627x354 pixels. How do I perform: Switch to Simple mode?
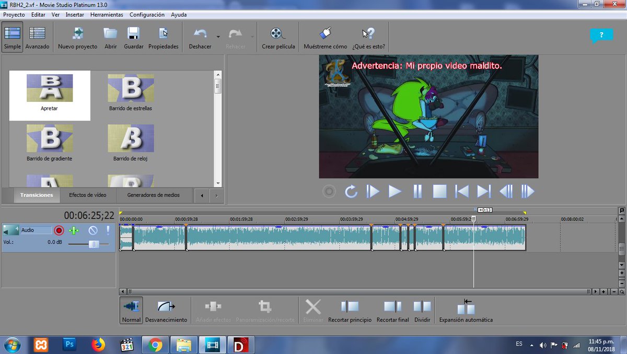click(x=13, y=37)
